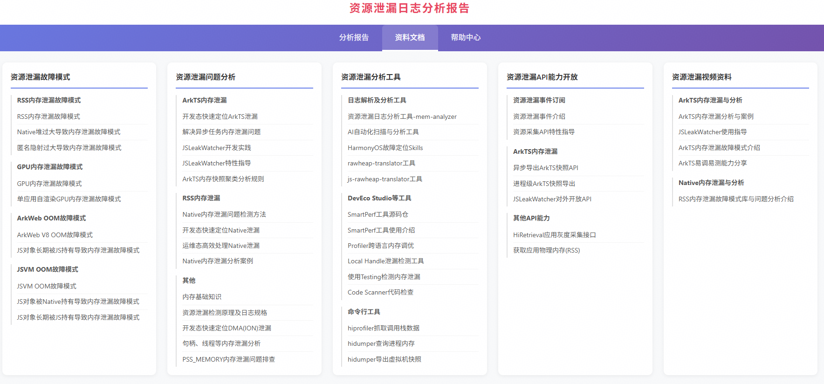
Task: Open PSS_MEMORY内存泄漏问题排查 link
Action: coord(229,359)
